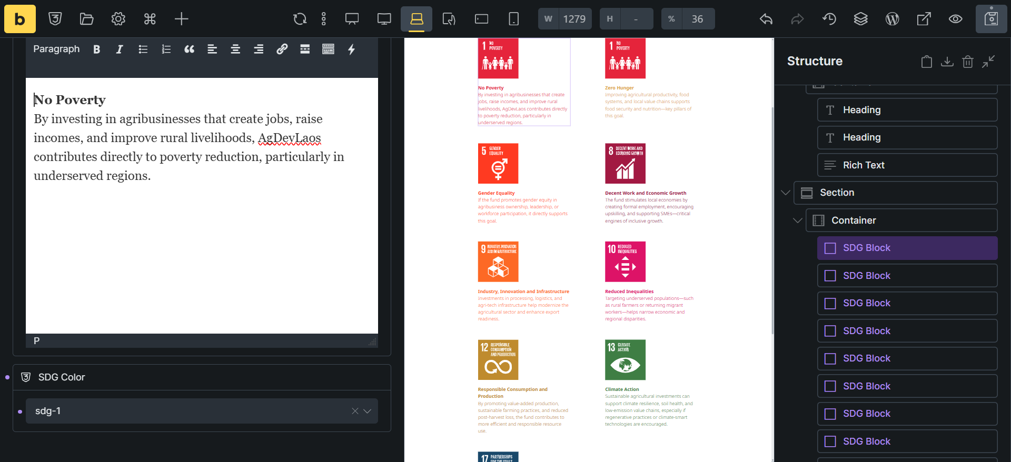Click the redo arrow

[x=798, y=19]
